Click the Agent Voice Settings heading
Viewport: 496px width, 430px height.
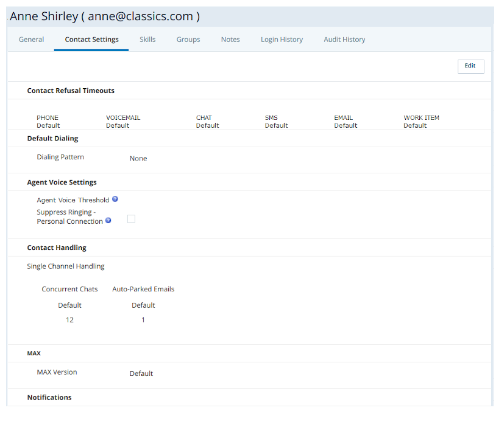tap(62, 182)
